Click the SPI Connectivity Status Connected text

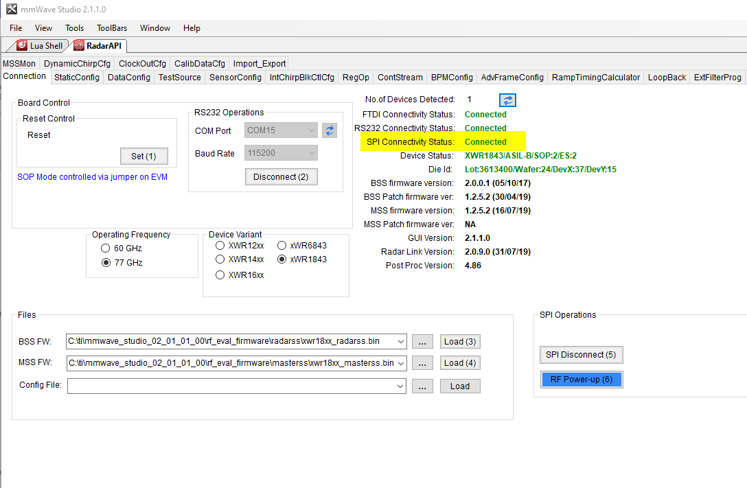point(485,142)
